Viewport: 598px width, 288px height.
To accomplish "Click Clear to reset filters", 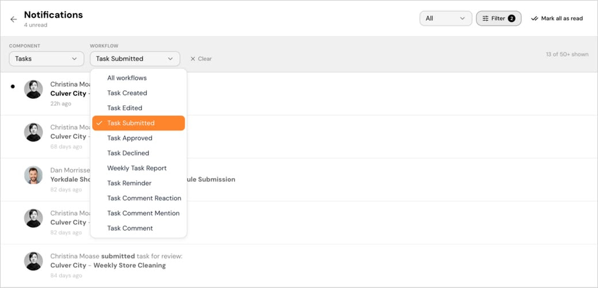I will 201,59.
